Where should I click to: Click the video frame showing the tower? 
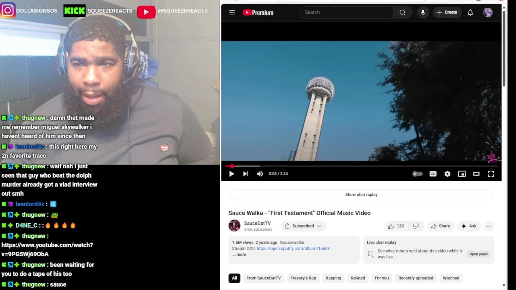pyautogui.click(x=361, y=101)
